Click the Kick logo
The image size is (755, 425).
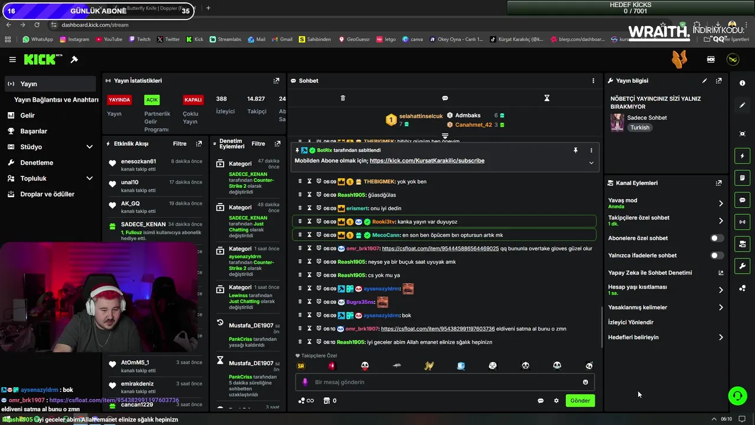tap(43, 60)
